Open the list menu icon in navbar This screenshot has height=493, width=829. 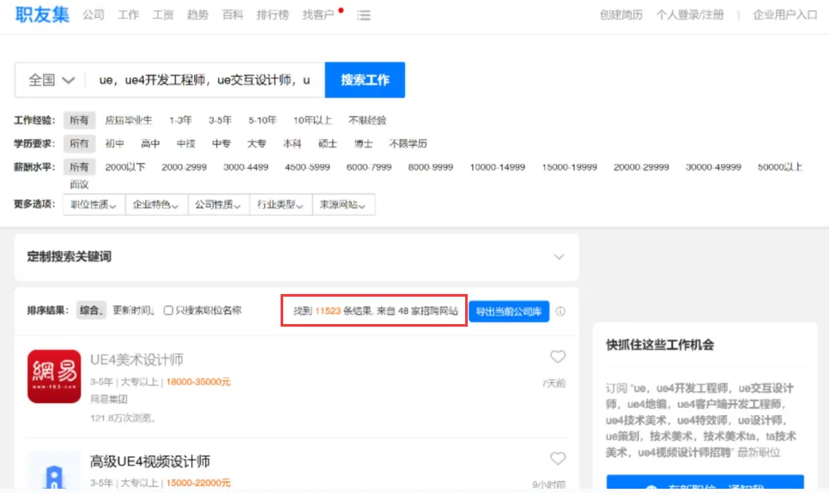364,15
